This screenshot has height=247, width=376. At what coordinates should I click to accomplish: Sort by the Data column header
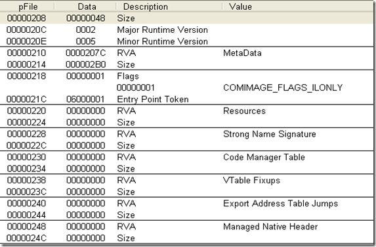tap(85, 7)
